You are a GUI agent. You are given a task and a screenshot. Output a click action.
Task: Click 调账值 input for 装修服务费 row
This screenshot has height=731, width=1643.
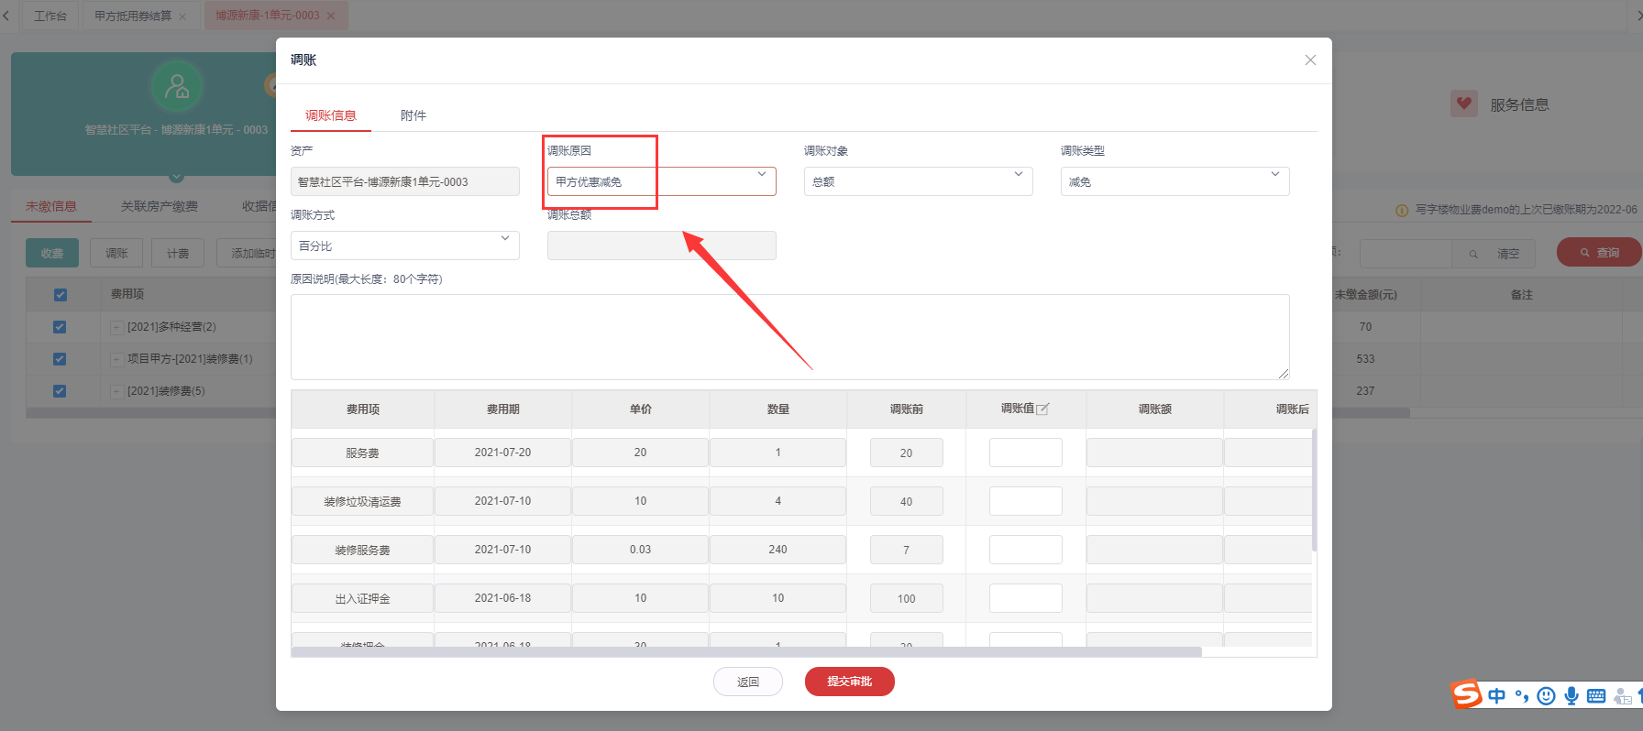click(1026, 550)
